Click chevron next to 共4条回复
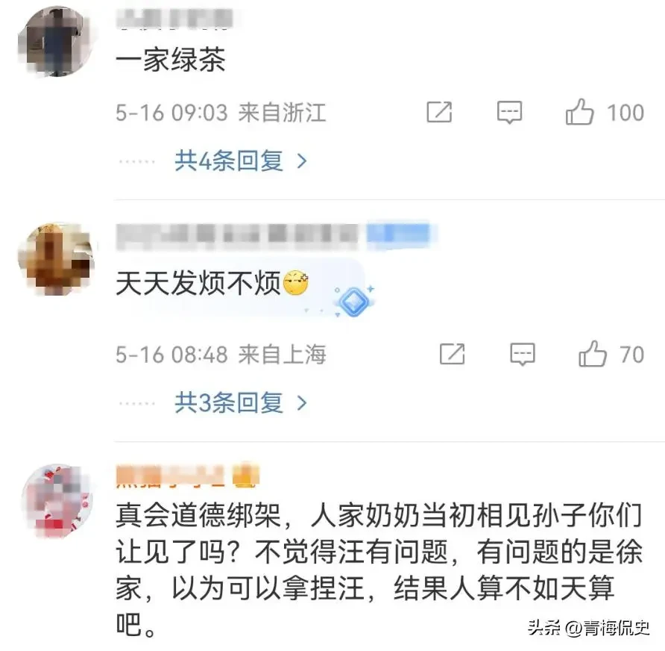Image resolution: width=665 pixels, height=651 pixels. [x=302, y=161]
